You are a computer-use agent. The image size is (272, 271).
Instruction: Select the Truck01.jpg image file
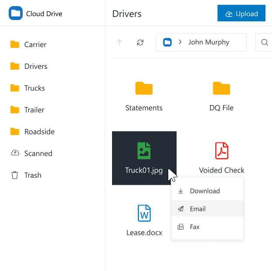(144, 158)
